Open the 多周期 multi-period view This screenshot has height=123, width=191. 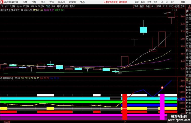(x=65, y=6)
